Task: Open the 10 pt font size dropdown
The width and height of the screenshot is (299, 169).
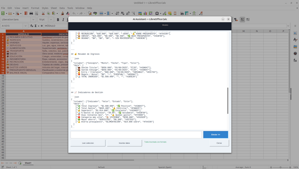Action: click(x=51, y=19)
